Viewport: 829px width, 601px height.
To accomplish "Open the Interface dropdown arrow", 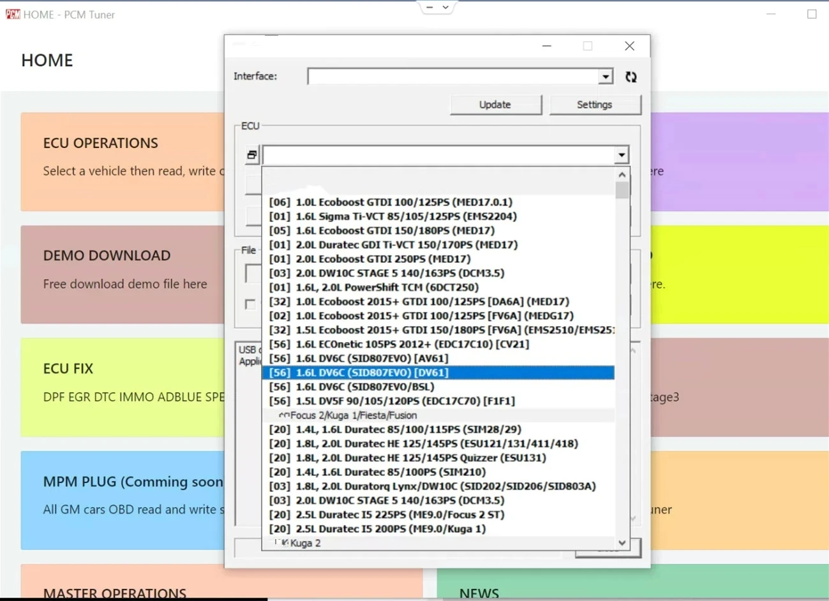I will coord(606,77).
